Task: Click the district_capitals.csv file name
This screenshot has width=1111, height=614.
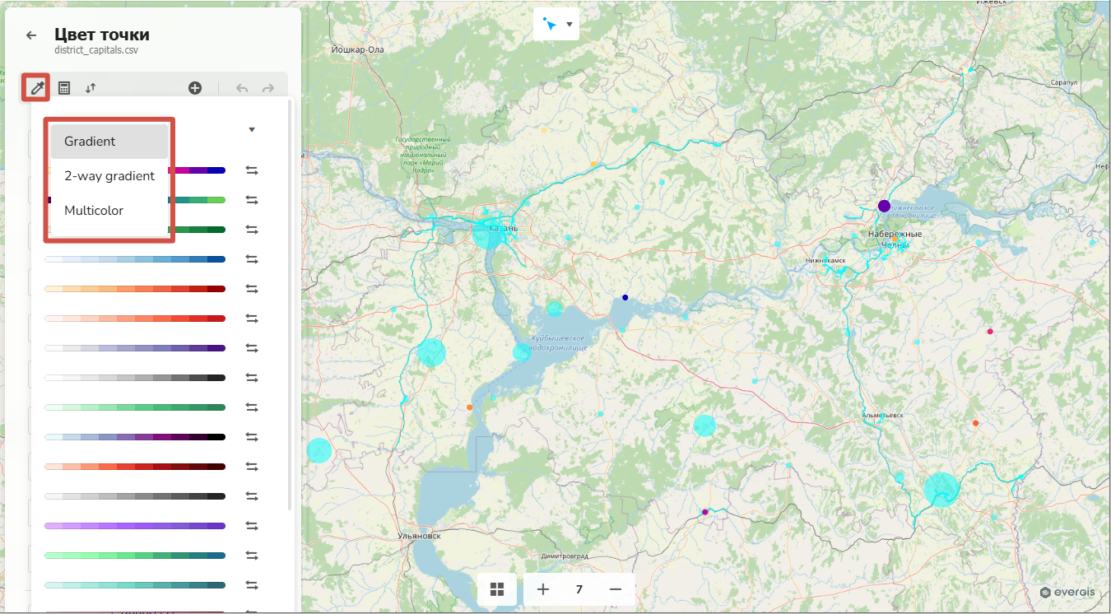Action: [x=96, y=50]
